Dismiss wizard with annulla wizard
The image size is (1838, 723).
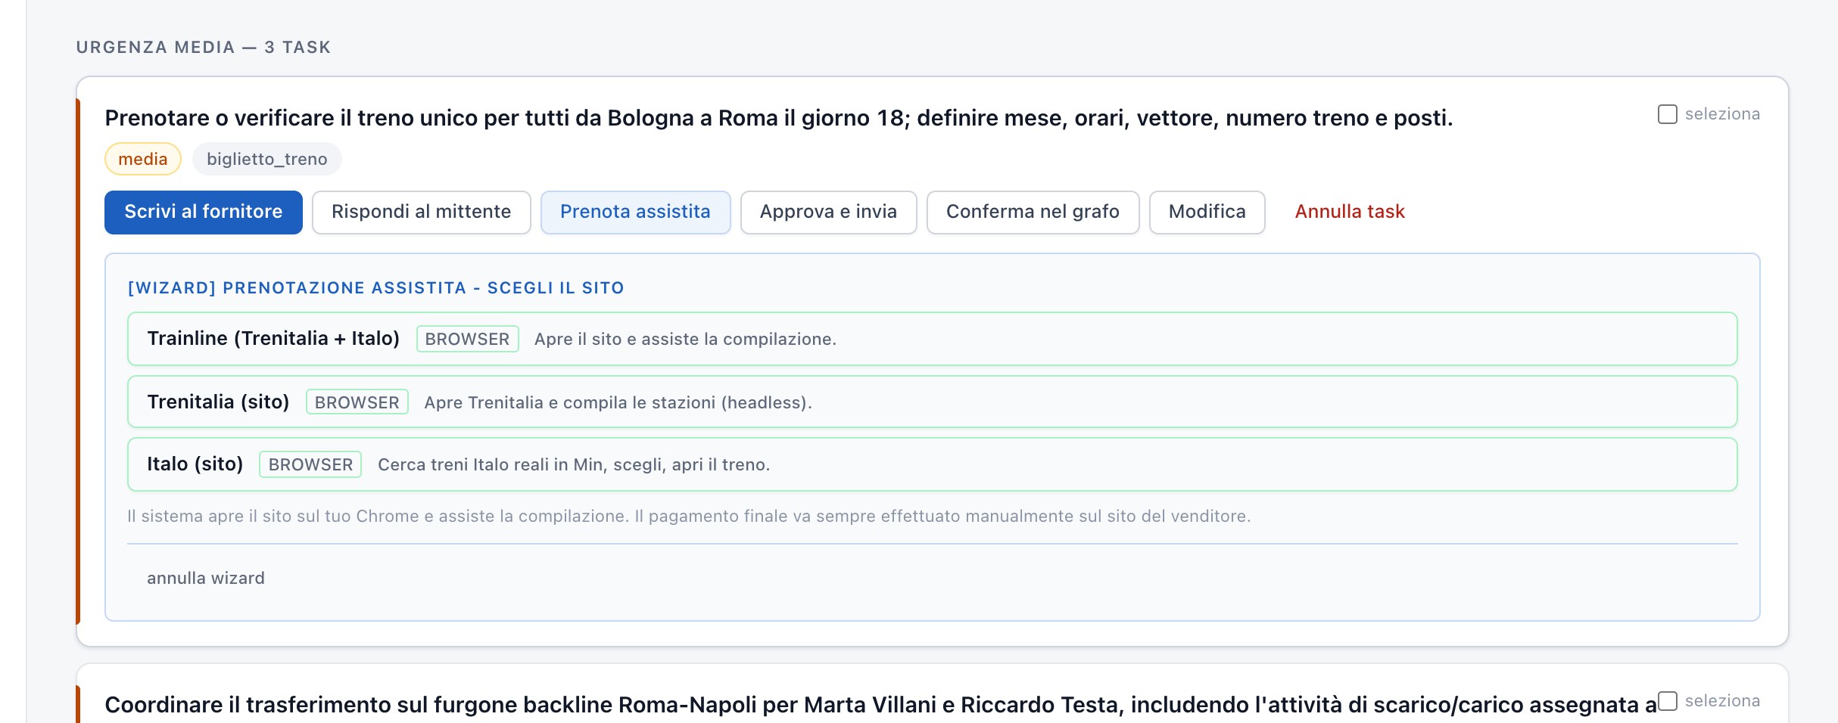(x=206, y=578)
